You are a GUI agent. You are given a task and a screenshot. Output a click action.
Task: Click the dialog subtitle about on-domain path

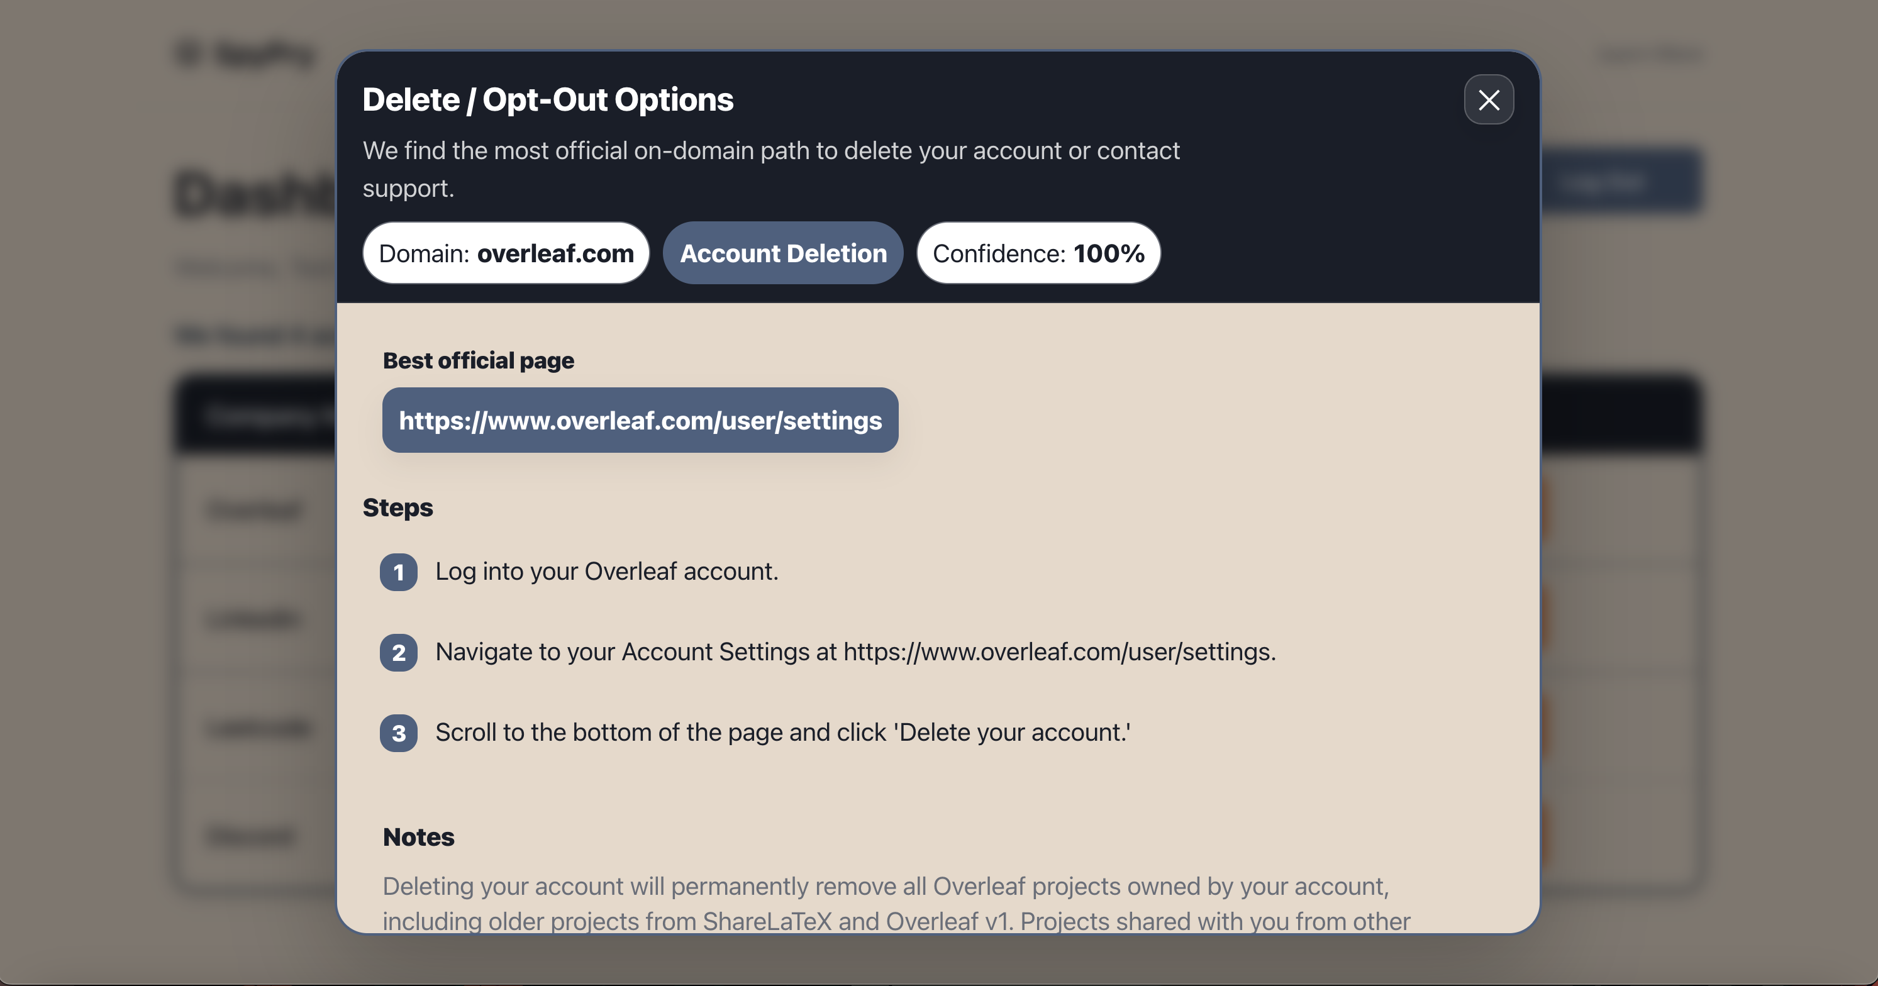point(770,169)
